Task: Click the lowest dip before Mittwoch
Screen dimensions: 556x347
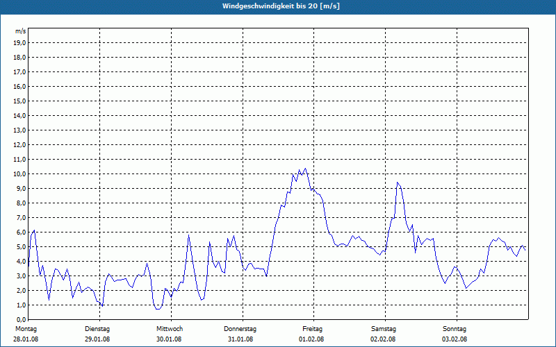Action: tap(158, 309)
